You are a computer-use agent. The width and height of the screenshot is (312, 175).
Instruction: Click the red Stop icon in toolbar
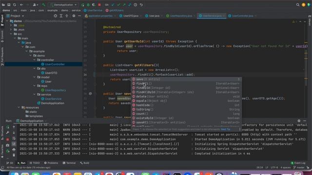(99, 5)
